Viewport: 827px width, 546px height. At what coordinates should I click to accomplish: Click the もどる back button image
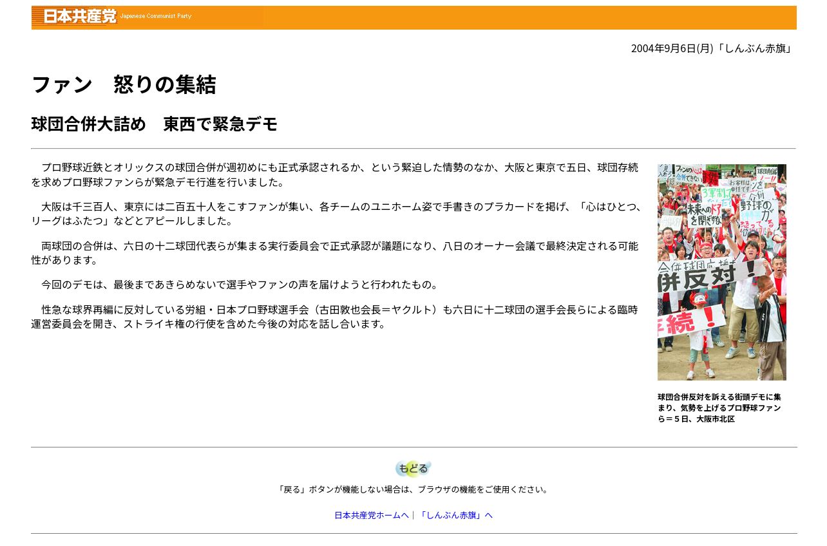(413, 469)
